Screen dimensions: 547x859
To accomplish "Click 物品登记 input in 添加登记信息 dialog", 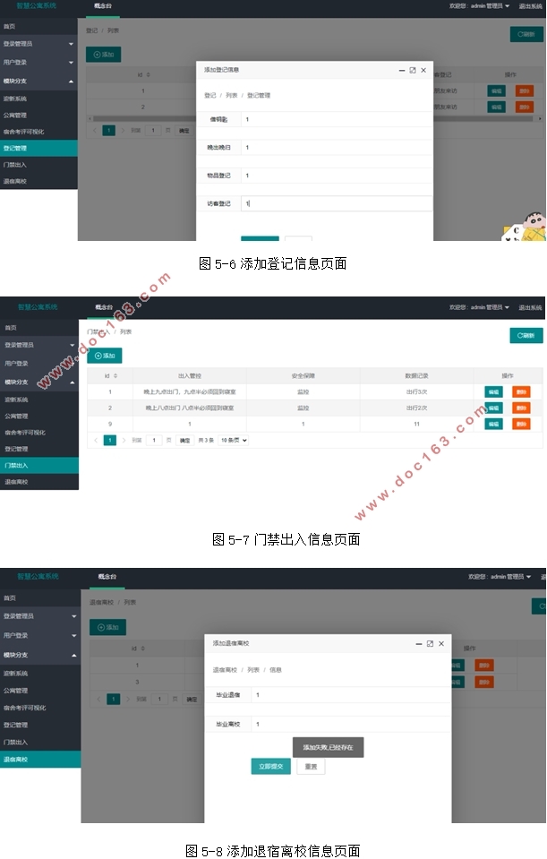I will [x=337, y=176].
